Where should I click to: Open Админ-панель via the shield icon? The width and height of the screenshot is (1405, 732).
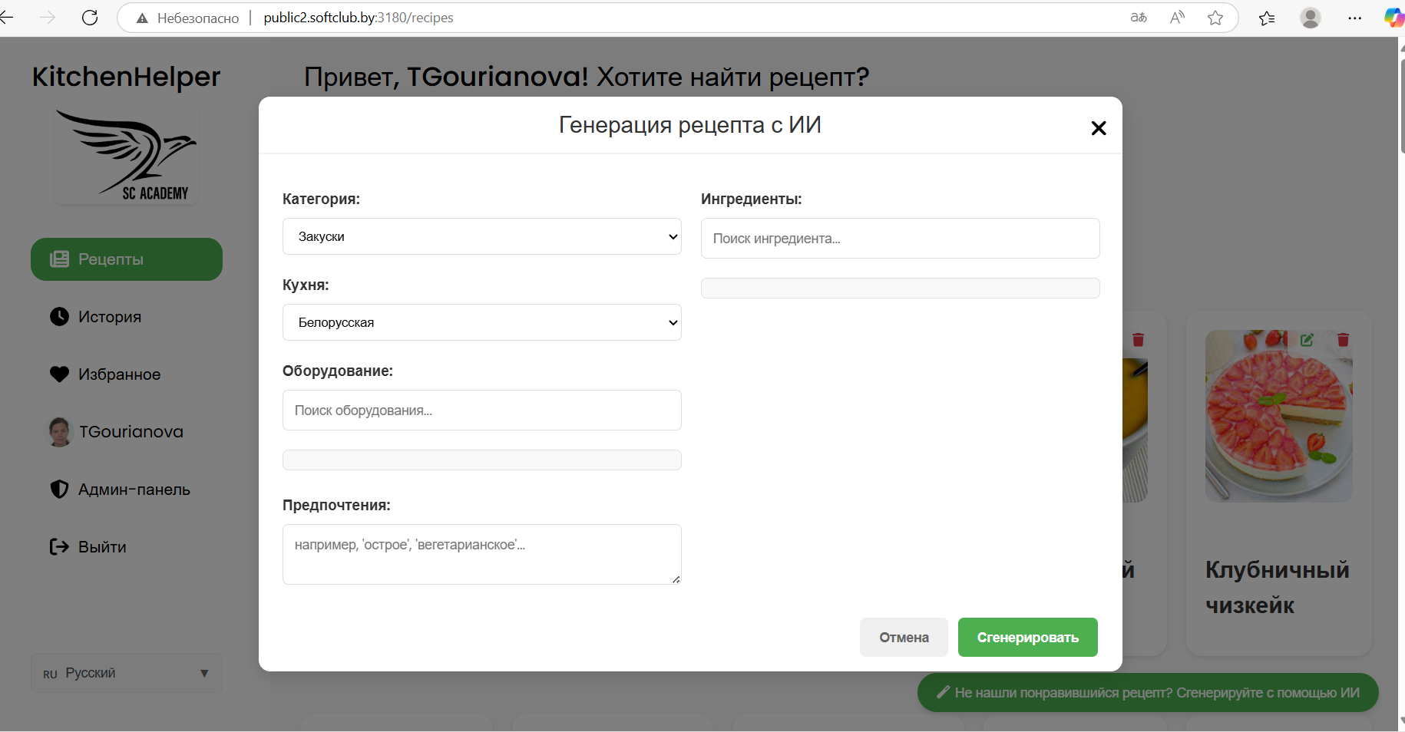click(60, 489)
